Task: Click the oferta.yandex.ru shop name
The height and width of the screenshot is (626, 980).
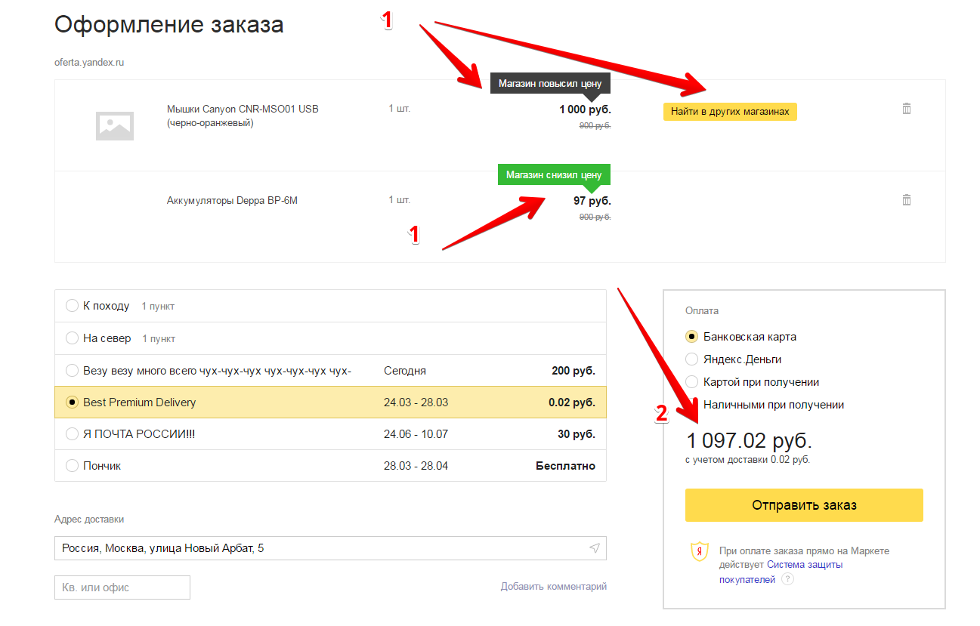Action: point(89,63)
